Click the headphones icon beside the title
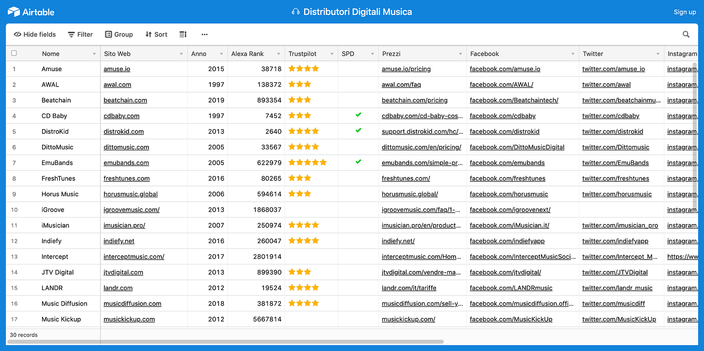Viewport: 704px width, 351px height. pos(295,12)
